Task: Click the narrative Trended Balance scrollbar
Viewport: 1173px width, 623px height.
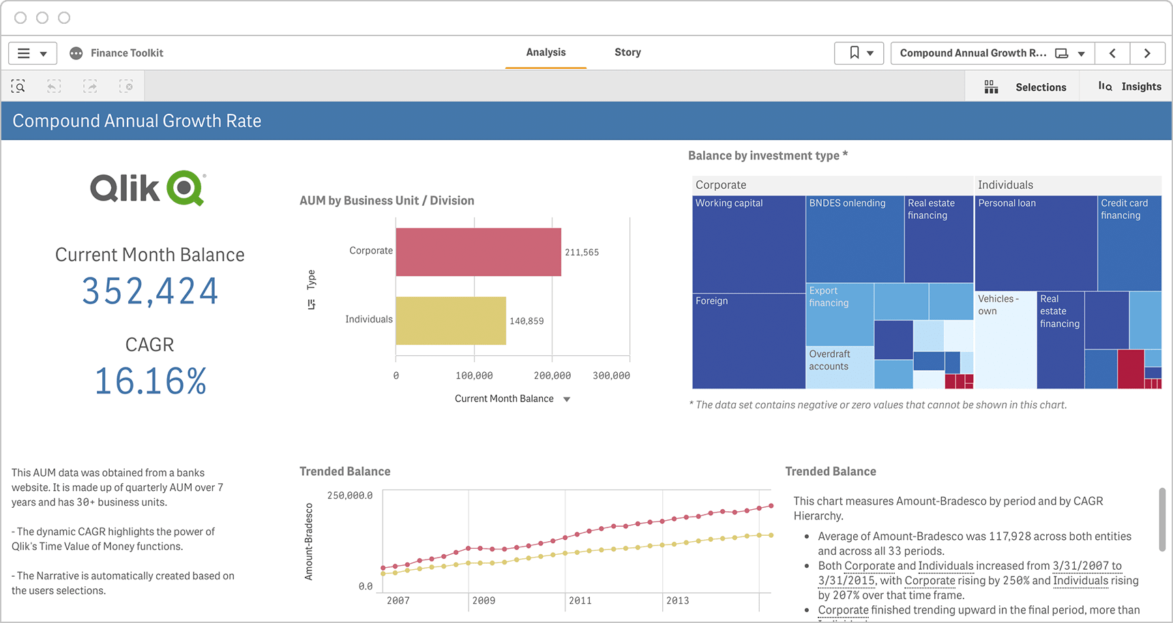Action: [1162, 519]
